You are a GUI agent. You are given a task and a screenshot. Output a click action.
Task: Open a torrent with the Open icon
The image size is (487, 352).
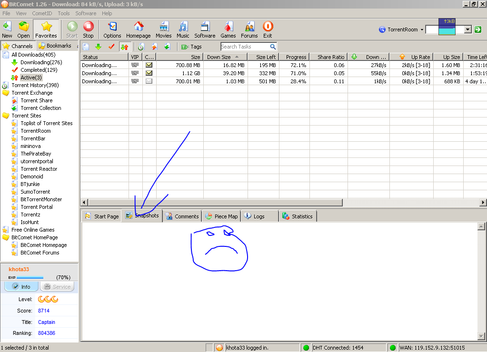24,29
